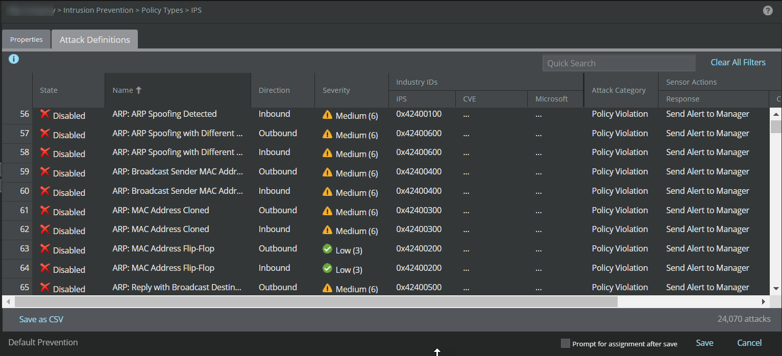
Task: Click the Disabled state icon in row 61
Action: pos(45,211)
